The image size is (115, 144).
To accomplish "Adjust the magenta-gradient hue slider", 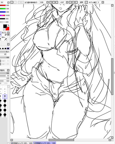I will 3,15.
